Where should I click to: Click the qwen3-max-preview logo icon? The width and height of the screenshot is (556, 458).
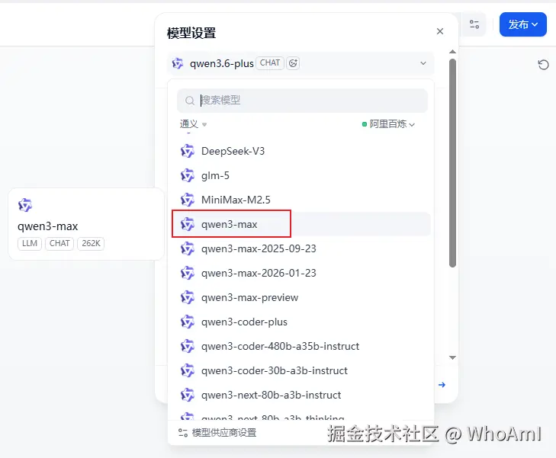pos(187,297)
